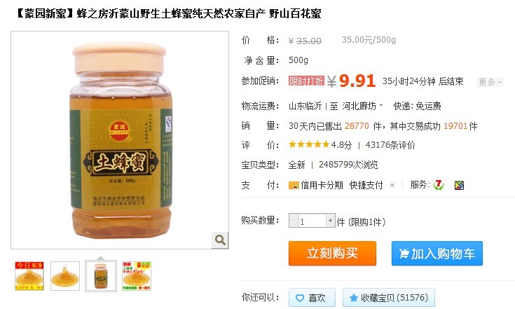Click the heart icon on 喜欢 button

tap(300, 298)
